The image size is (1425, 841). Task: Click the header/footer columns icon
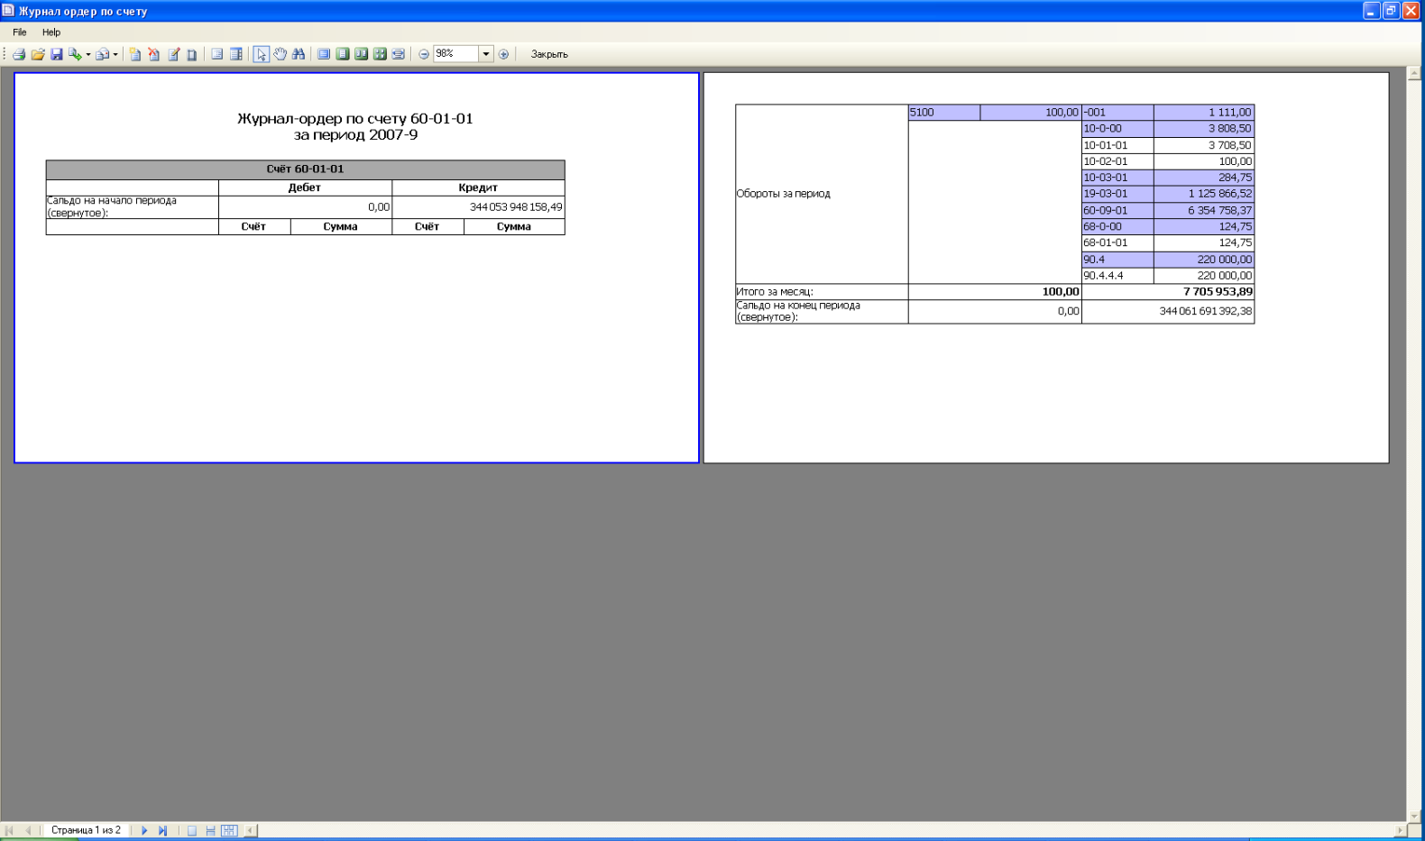(236, 54)
